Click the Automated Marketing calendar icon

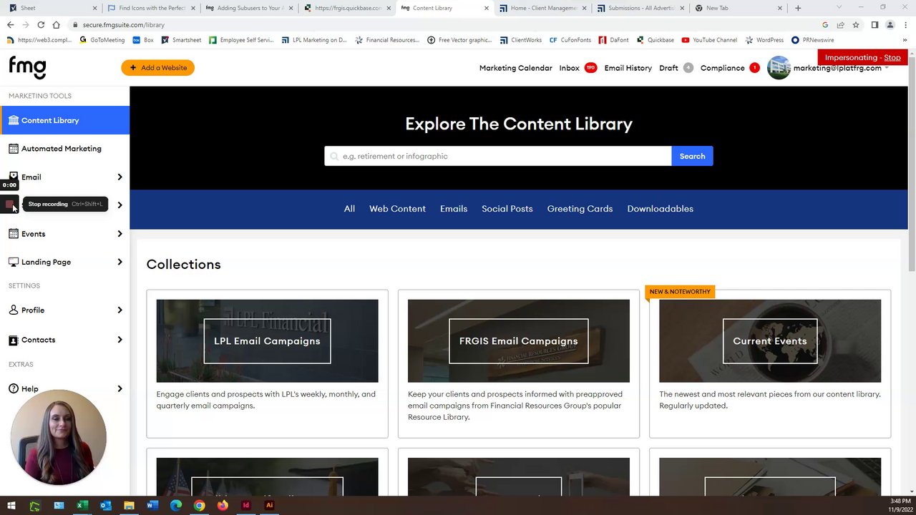tap(14, 149)
